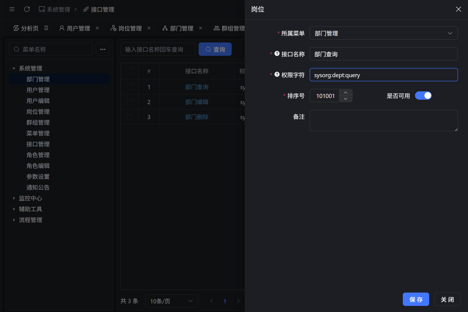
Task: Open the 10条/页 page size dropdown
Action: (171, 301)
